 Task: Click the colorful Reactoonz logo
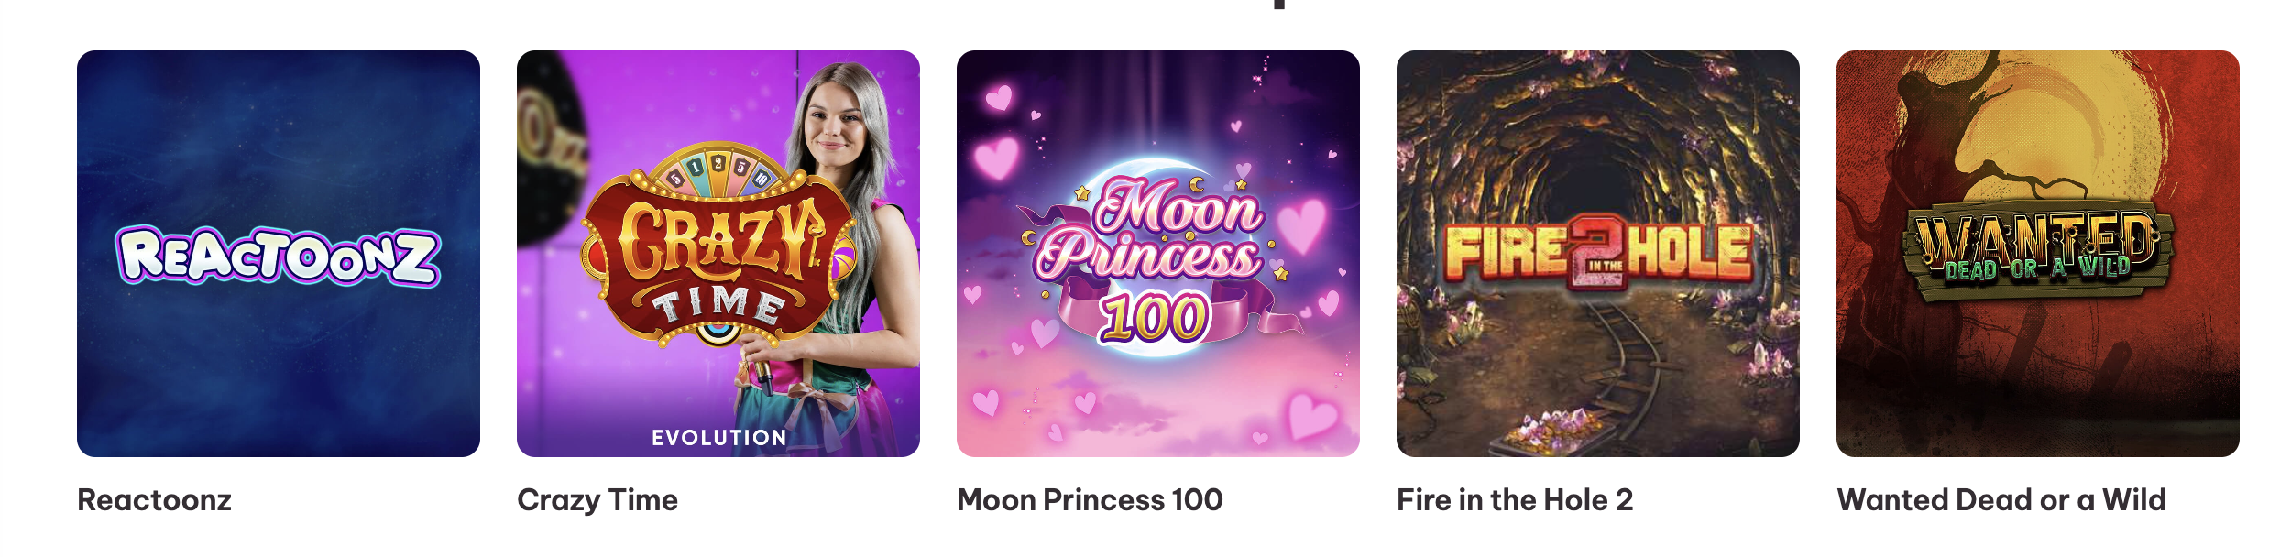pos(278,256)
